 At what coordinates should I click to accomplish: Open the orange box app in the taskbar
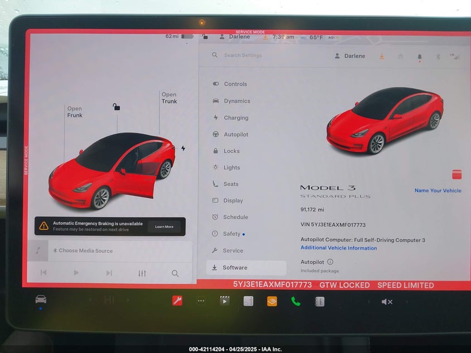pyautogui.click(x=272, y=301)
